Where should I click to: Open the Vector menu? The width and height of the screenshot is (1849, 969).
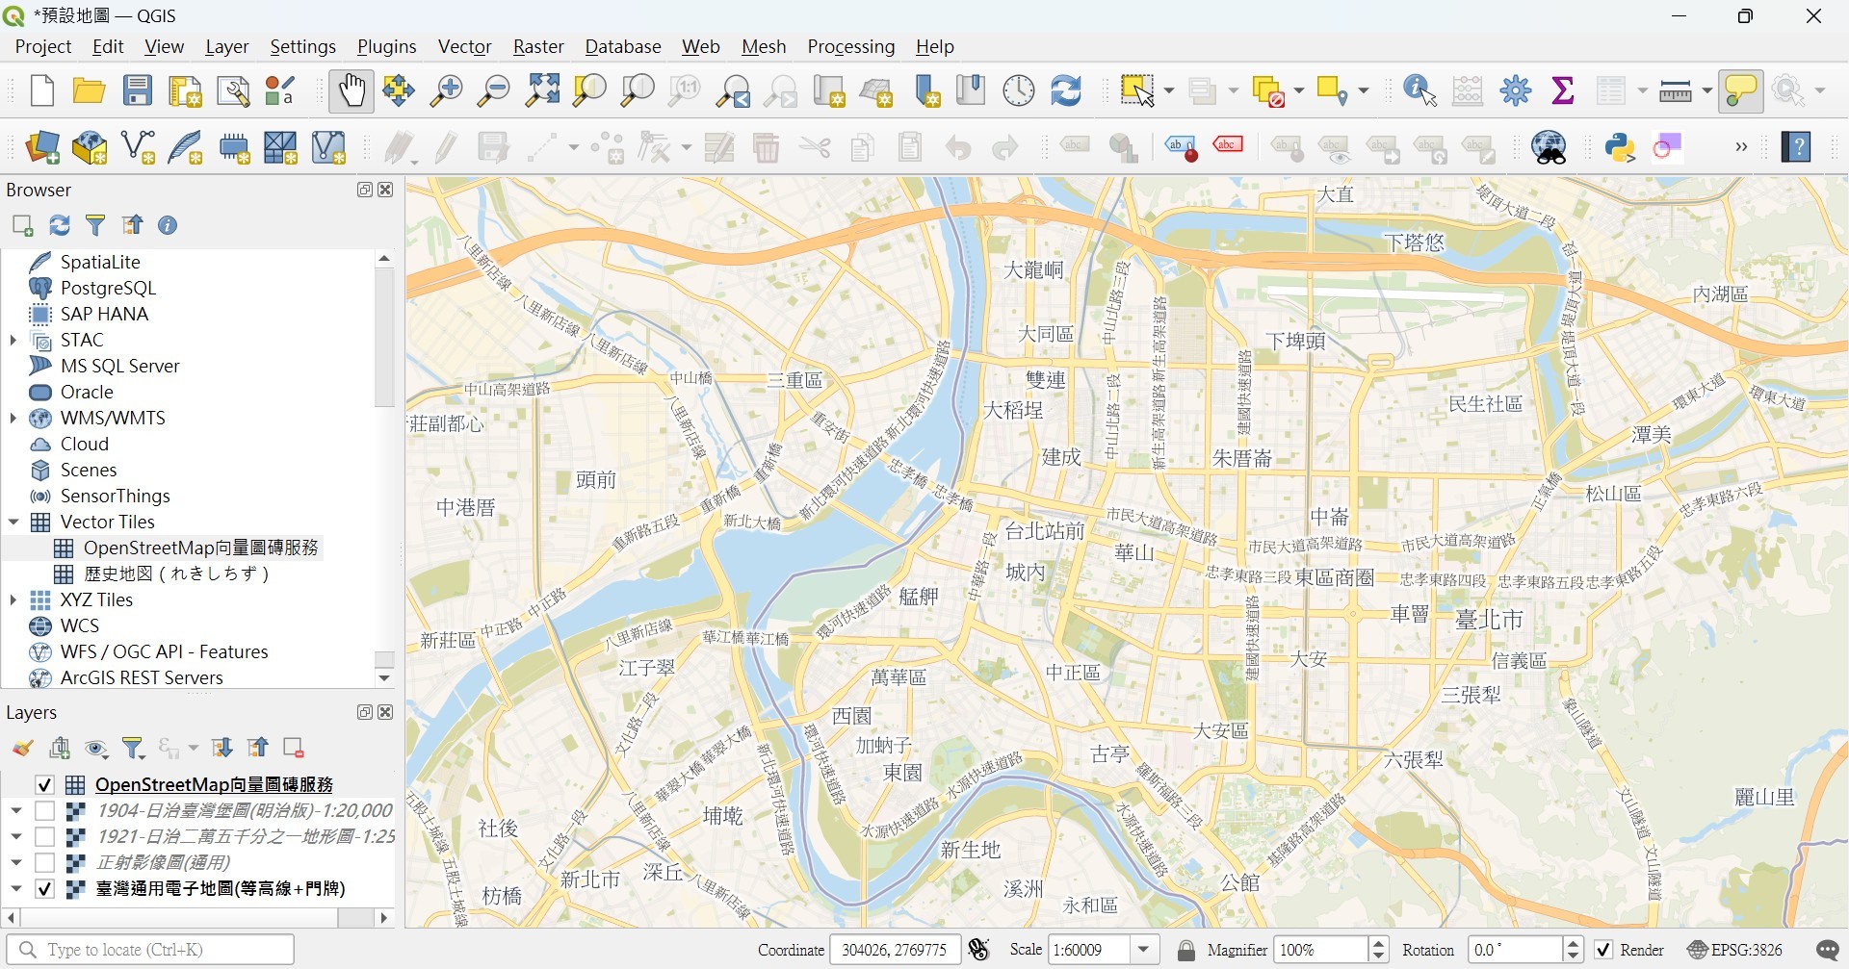click(x=464, y=46)
